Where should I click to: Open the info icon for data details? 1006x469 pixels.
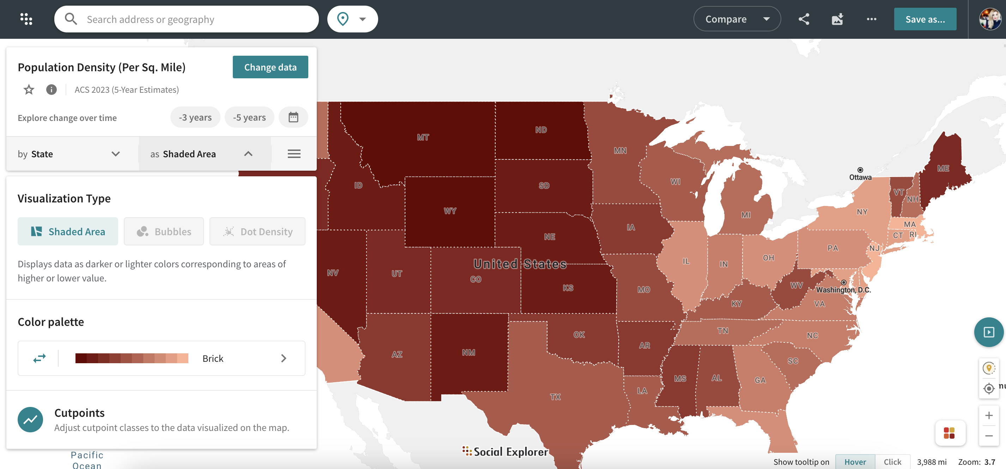coord(51,90)
